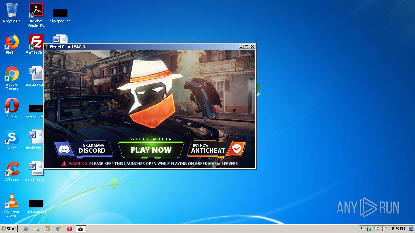Launch Chrome from the taskbar
This screenshot has width=415, height=233.
pos(59,229)
